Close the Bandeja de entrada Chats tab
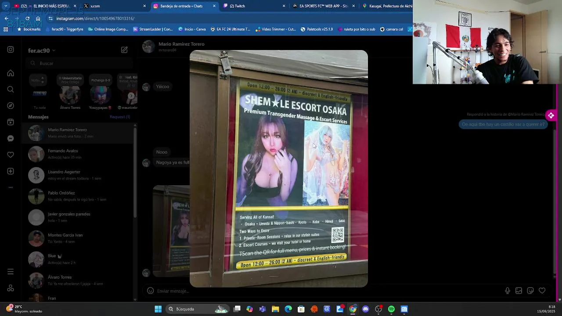Image resolution: width=562 pixels, height=316 pixels. (214, 6)
